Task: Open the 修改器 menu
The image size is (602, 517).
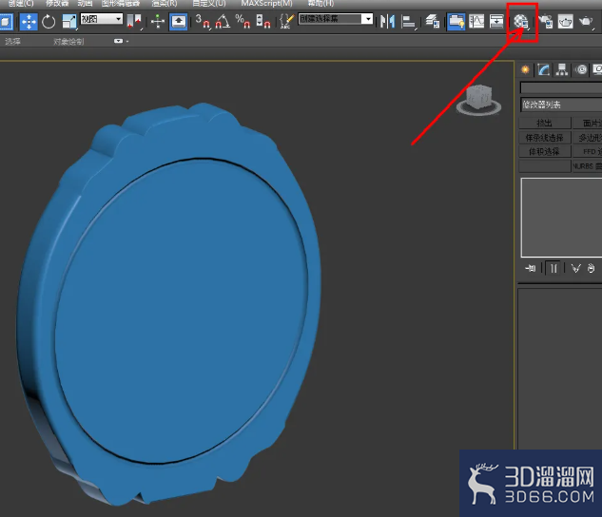Action: coord(57,4)
